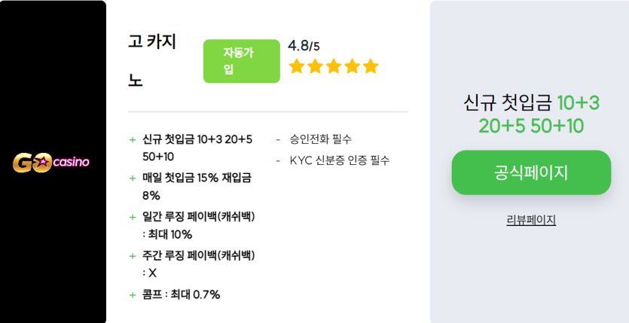This screenshot has height=323, width=629.
Task: Click the first rating star
Action: point(297,66)
